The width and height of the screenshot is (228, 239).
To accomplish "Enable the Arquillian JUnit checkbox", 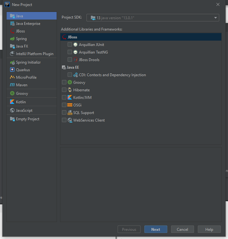I will pyautogui.click(x=70, y=45).
